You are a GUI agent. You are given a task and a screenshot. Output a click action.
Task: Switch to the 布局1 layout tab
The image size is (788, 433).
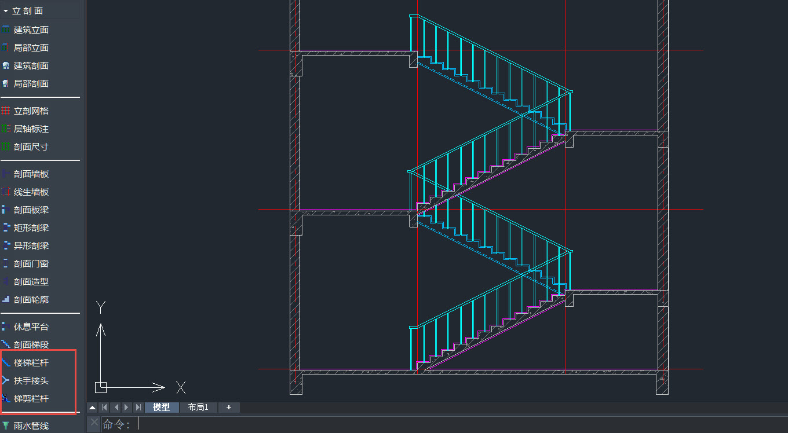pyautogui.click(x=198, y=408)
